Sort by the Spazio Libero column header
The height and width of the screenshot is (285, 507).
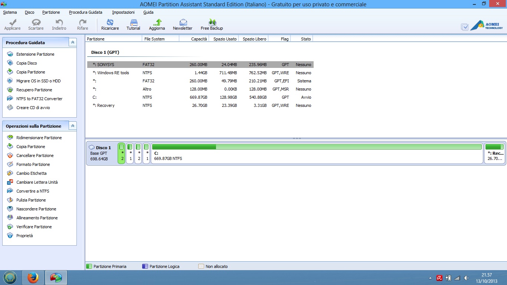[x=253, y=39]
